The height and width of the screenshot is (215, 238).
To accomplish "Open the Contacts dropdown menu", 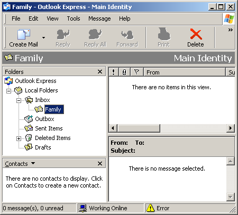I will pyautogui.click(x=33, y=163).
